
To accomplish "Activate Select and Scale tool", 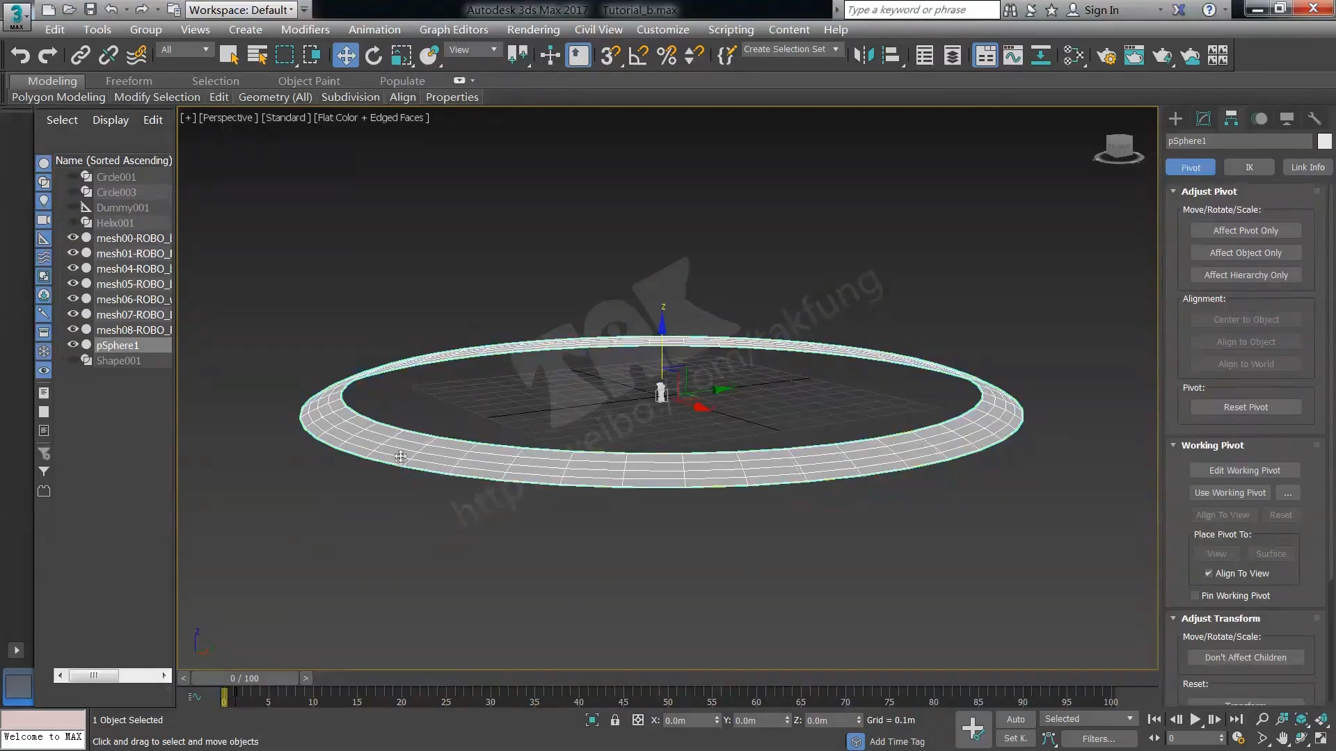I will tap(401, 56).
